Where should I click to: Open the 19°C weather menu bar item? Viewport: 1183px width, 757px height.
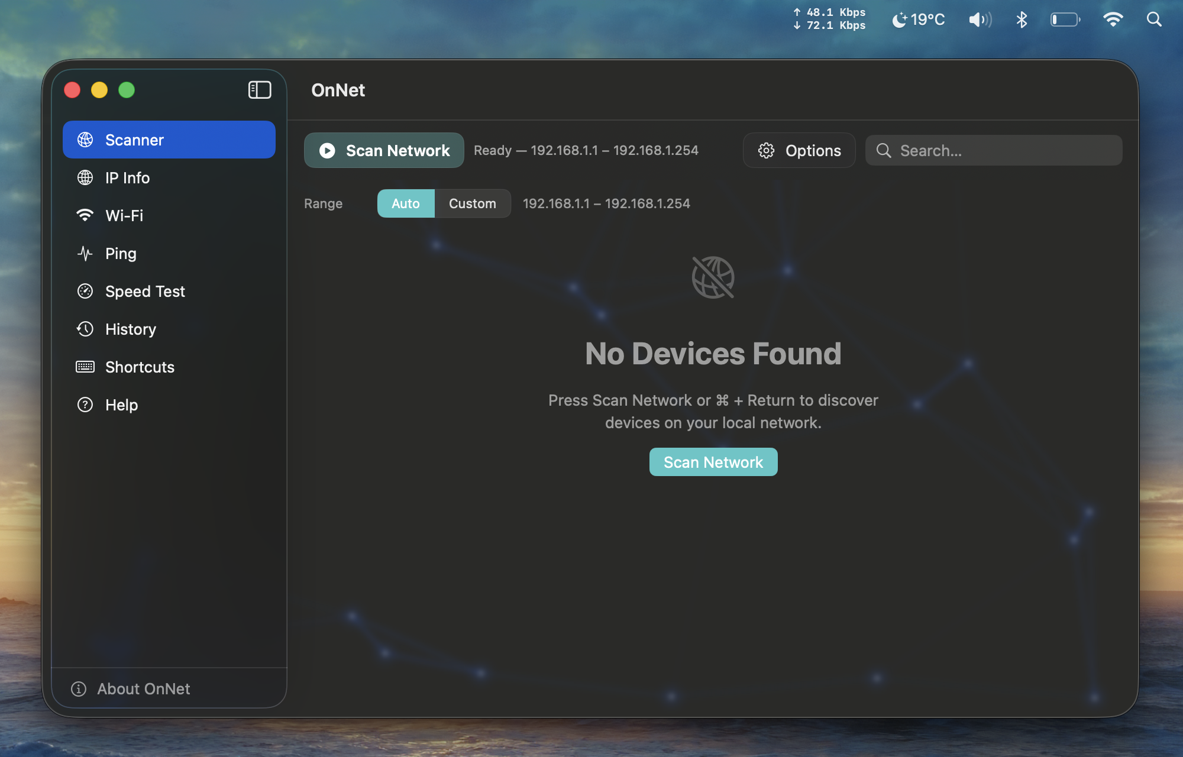919,20
